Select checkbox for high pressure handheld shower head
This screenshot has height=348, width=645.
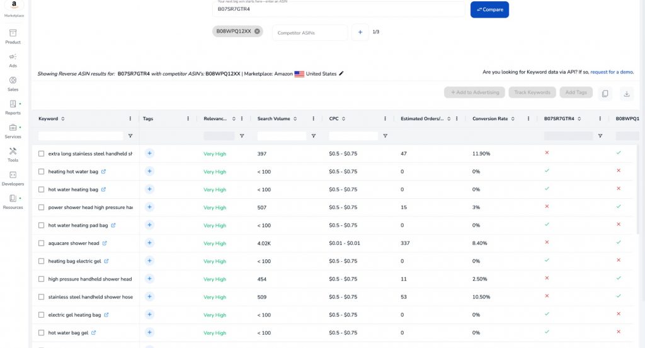point(41,279)
